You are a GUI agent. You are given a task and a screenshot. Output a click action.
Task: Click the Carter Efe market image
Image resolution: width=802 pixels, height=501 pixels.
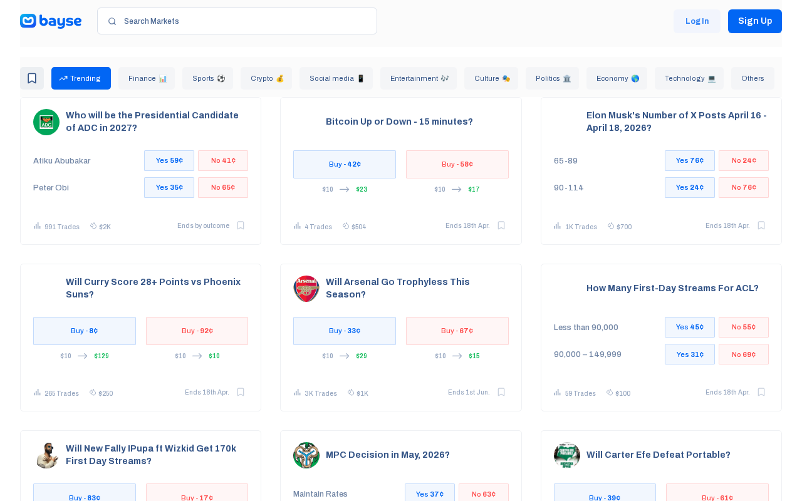click(567, 455)
